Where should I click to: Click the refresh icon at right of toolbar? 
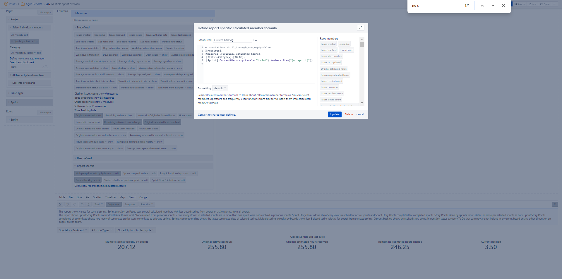pos(555,204)
